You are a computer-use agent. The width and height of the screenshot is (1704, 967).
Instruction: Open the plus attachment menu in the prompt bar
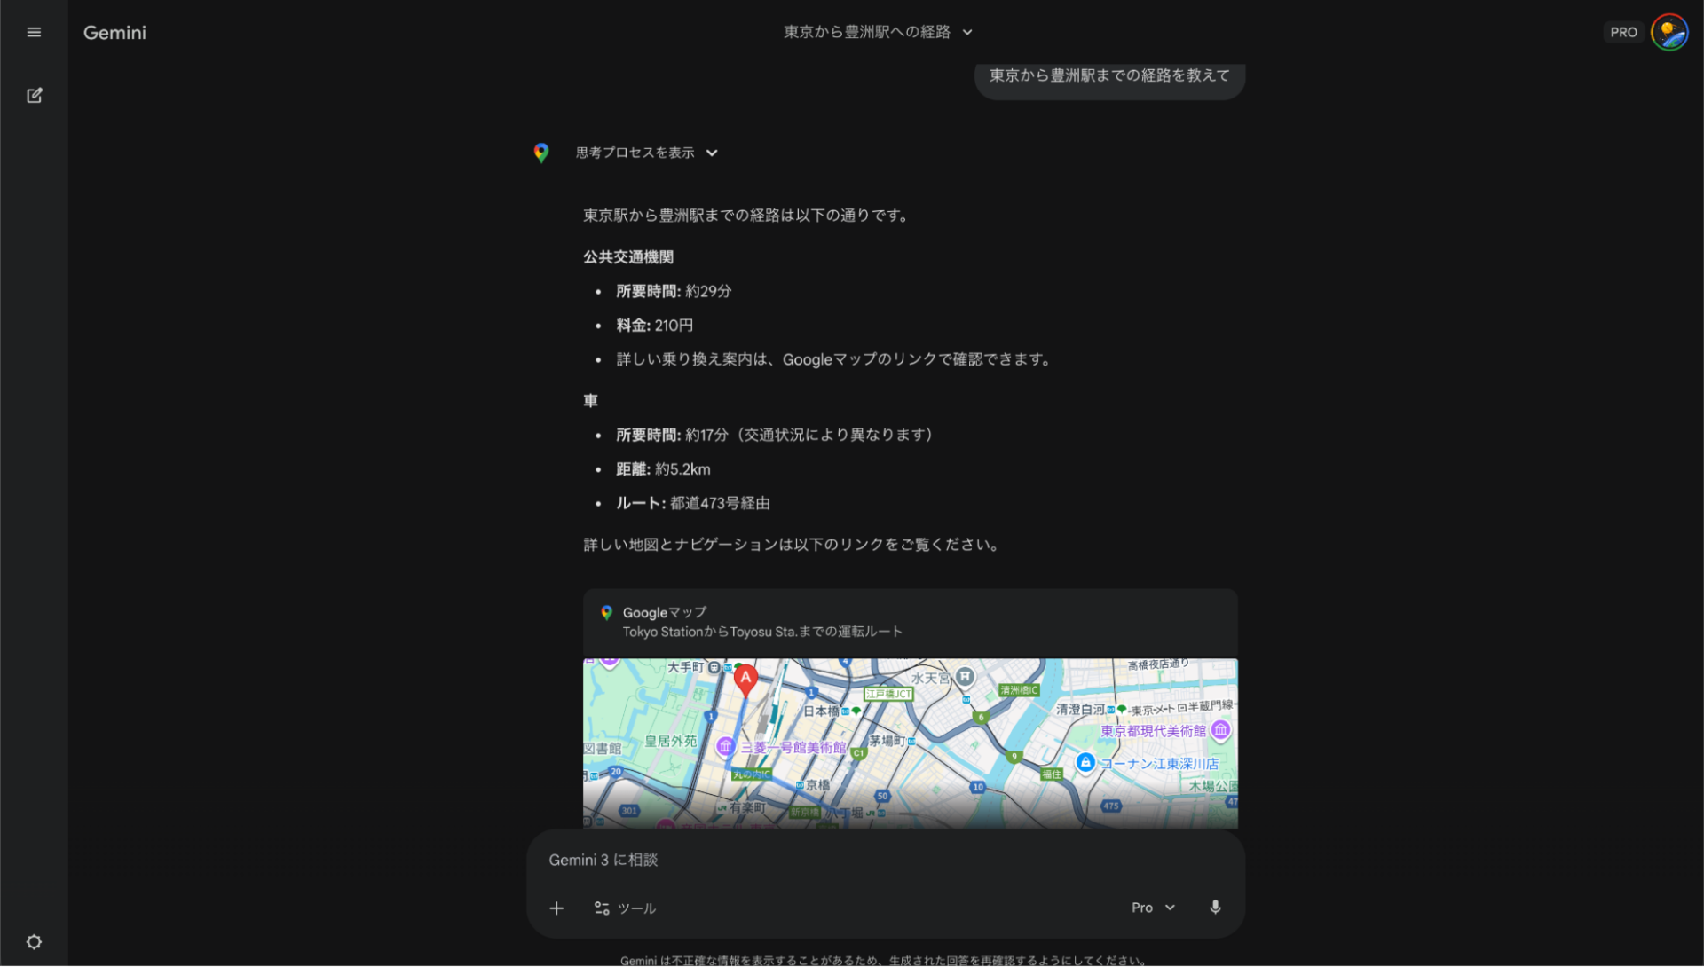click(556, 908)
